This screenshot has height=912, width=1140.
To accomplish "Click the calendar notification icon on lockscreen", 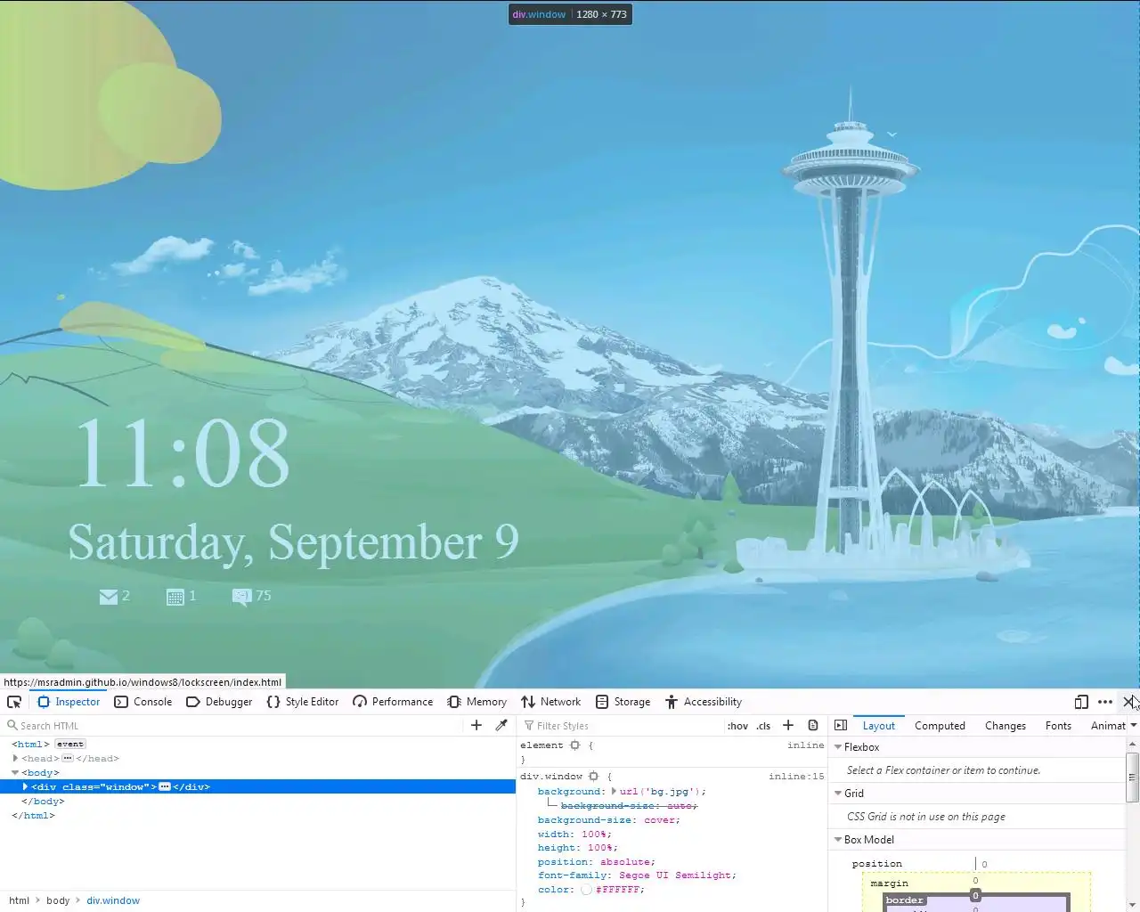I will coord(175,597).
